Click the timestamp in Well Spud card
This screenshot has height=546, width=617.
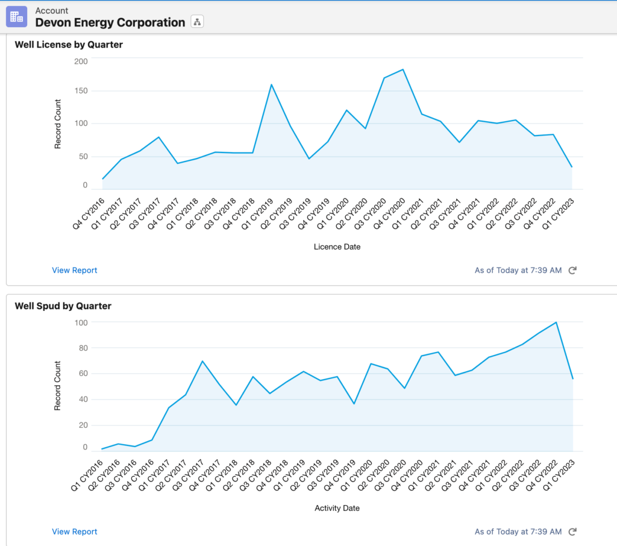pyautogui.click(x=518, y=532)
